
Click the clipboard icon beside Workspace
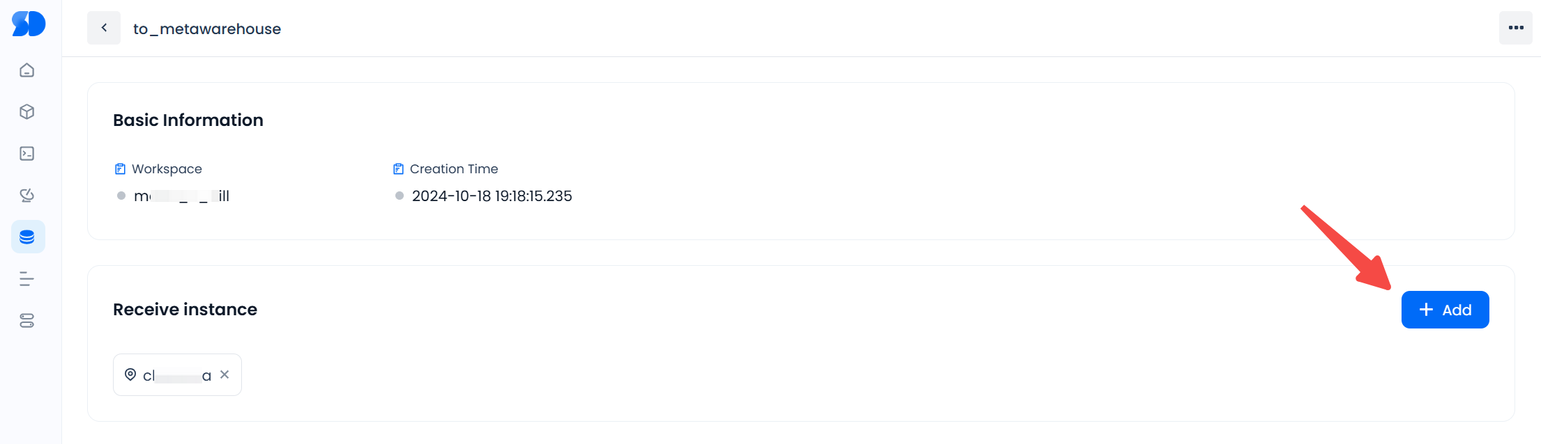pyautogui.click(x=120, y=169)
